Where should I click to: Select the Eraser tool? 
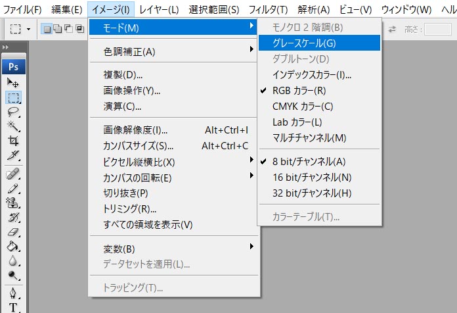point(13,232)
